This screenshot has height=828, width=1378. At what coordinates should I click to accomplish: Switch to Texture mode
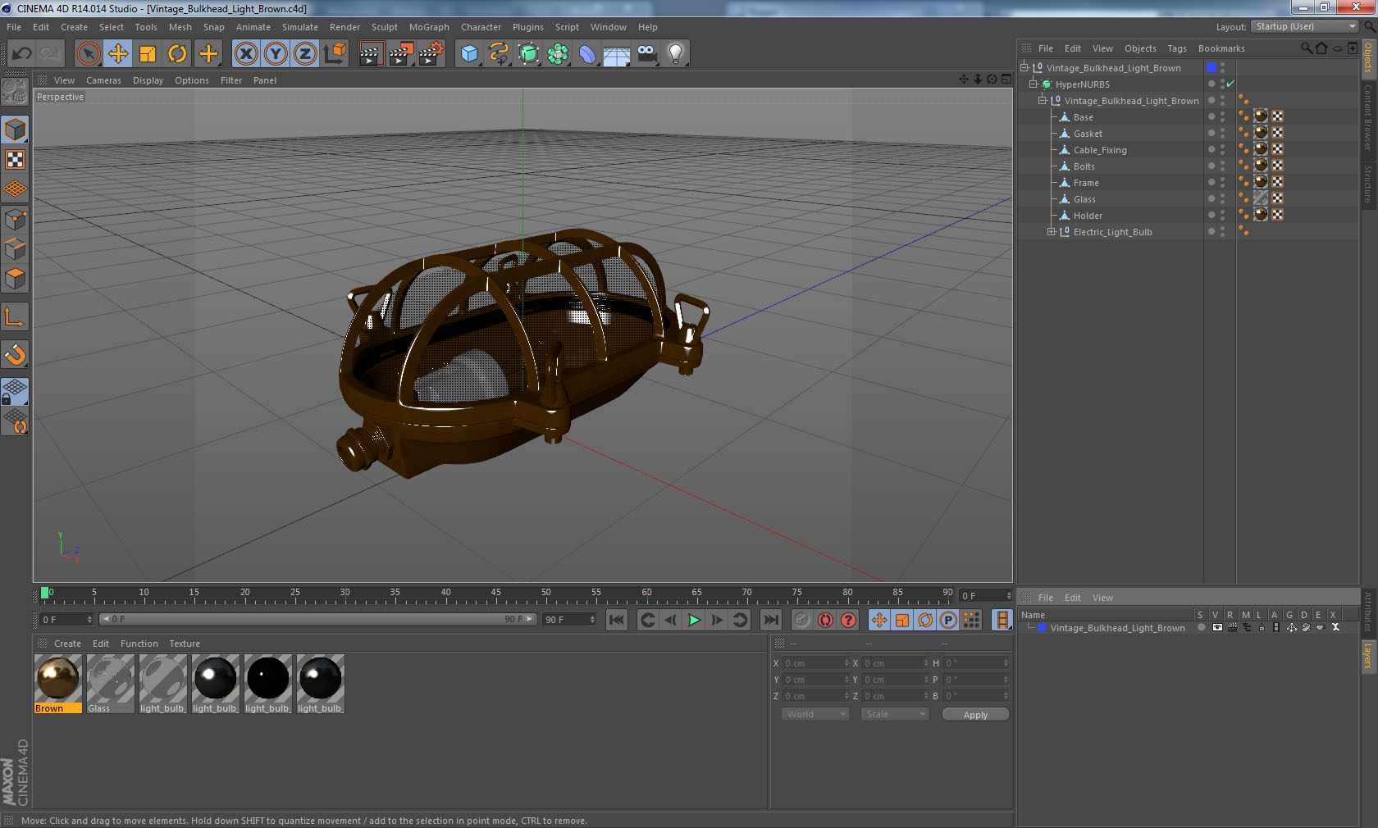(x=15, y=160)
